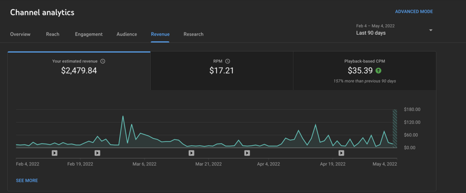Select the leftmost video marker below the chart
Screen dimensions: 466x193
(54, 153)
